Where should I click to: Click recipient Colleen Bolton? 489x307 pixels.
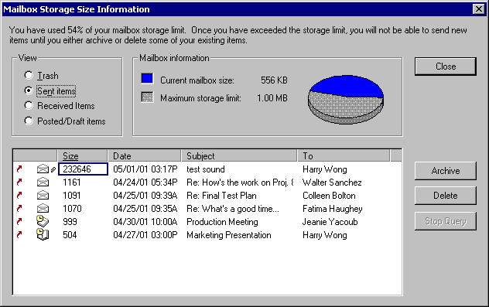329,196
